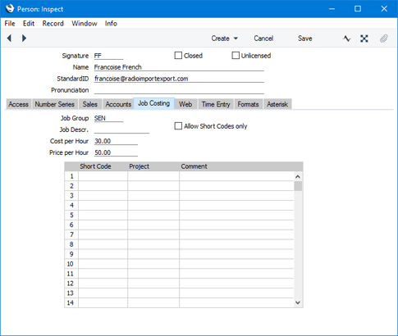The height and width of the screenshot is (336, 398).
Task: Open the Record menu
Action: 53,24
